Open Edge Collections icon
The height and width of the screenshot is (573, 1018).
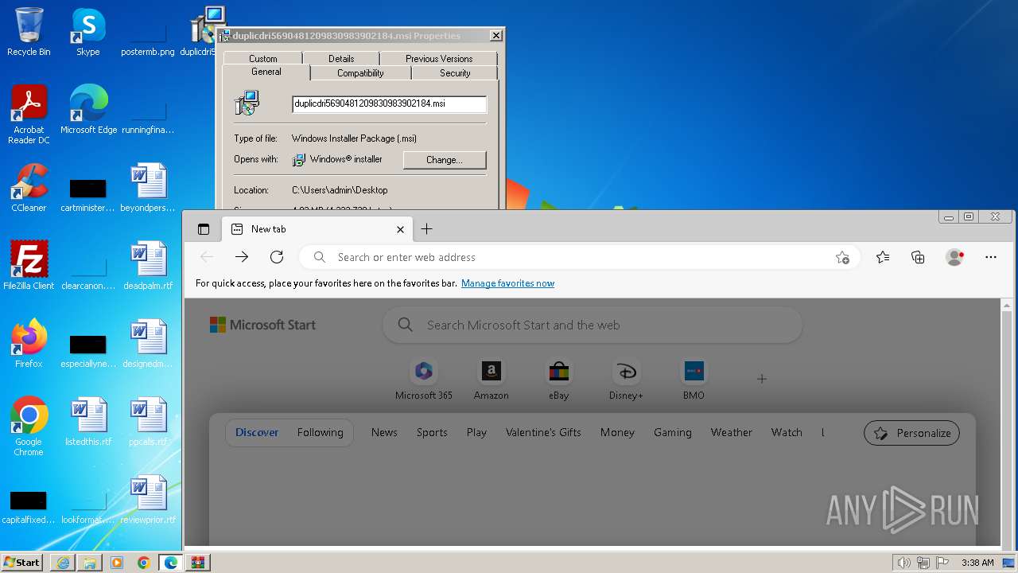pyautogui.click(x=918, y=257)
